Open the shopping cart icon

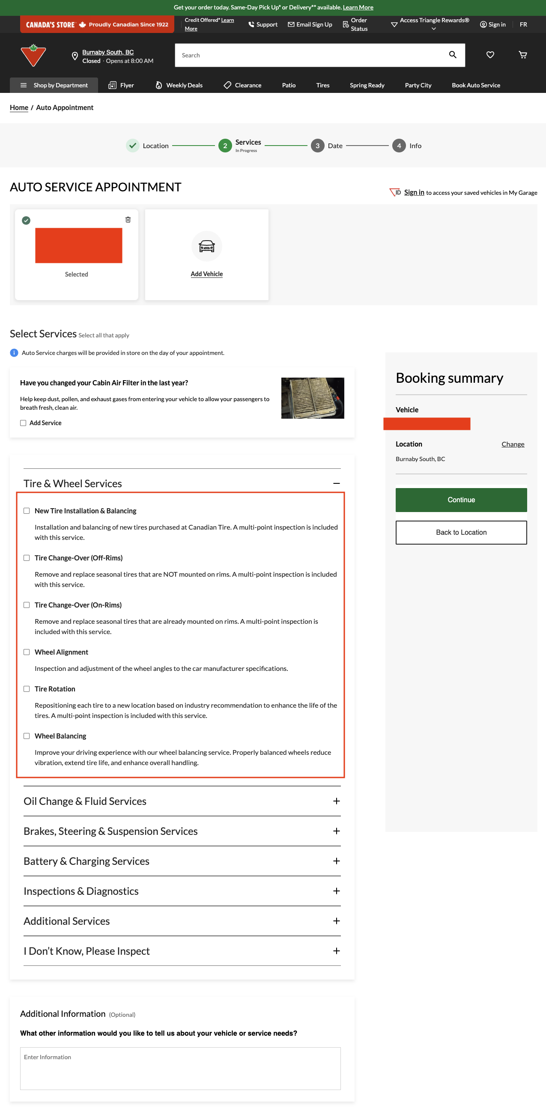(523, 55)
